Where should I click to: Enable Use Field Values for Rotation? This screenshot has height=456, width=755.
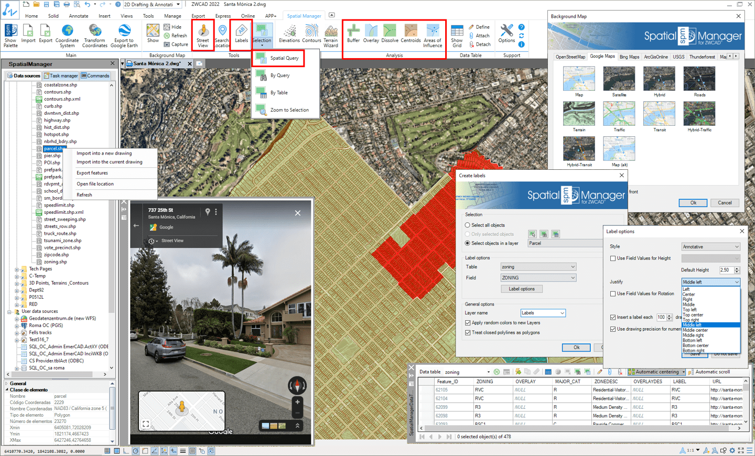pos(613,294)
